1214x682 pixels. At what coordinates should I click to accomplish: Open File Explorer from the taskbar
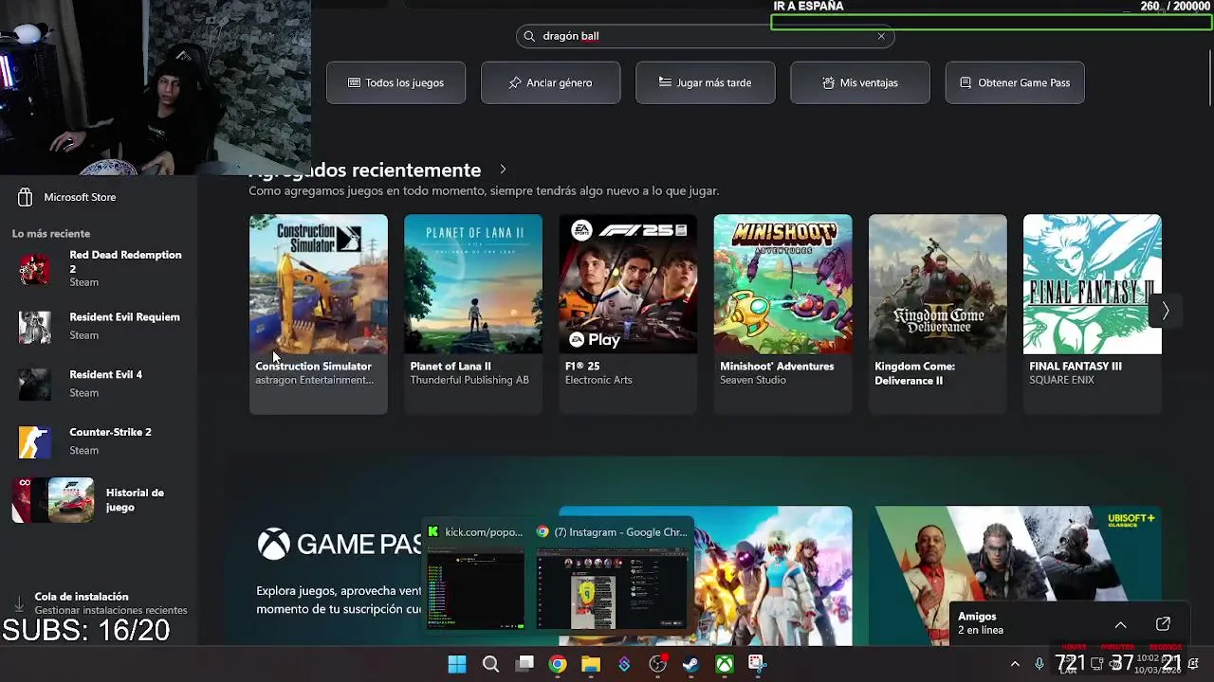[x=591, y=664]
